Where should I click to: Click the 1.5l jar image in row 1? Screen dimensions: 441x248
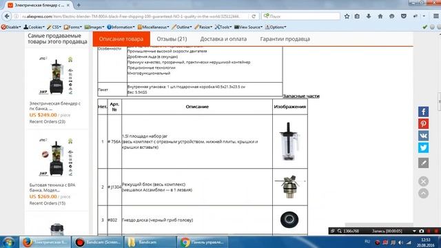click(x=289, y=141)
